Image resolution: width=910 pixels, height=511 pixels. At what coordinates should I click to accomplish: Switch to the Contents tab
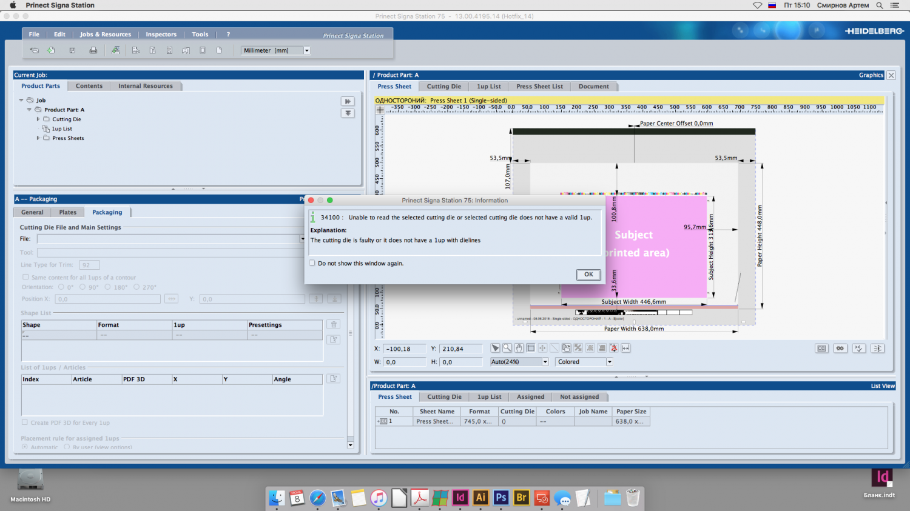pyautogui.click(x=89, y=86)
